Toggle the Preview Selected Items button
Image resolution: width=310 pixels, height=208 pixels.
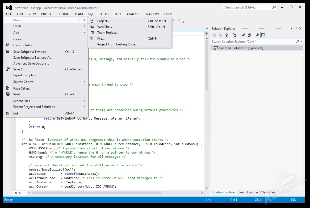[x=263, y=35]
